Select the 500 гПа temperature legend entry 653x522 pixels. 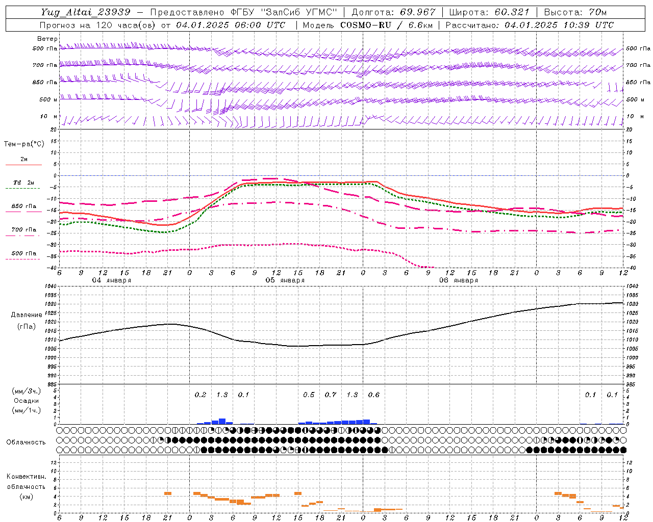coord(24,253)
